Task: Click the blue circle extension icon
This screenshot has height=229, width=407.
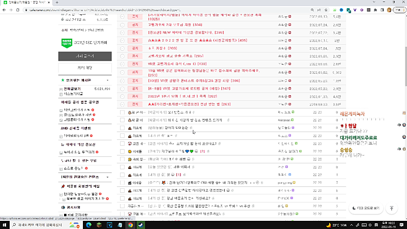Action: 341,10
